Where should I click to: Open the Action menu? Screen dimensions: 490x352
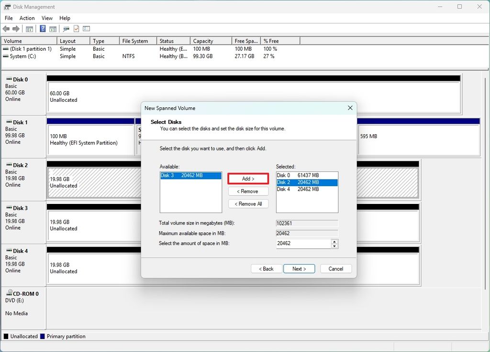[27, 18]
